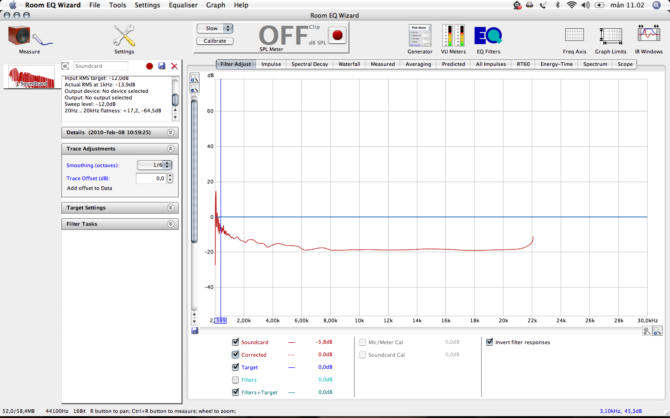Screen dimensions: 670x418
Task: Toggle the Corrected trace checkbox
Action: coord(235,354)
